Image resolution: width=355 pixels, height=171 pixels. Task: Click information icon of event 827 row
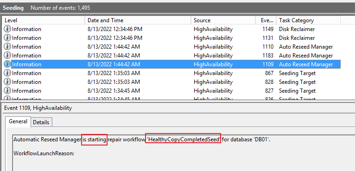(x=7, y=91)
